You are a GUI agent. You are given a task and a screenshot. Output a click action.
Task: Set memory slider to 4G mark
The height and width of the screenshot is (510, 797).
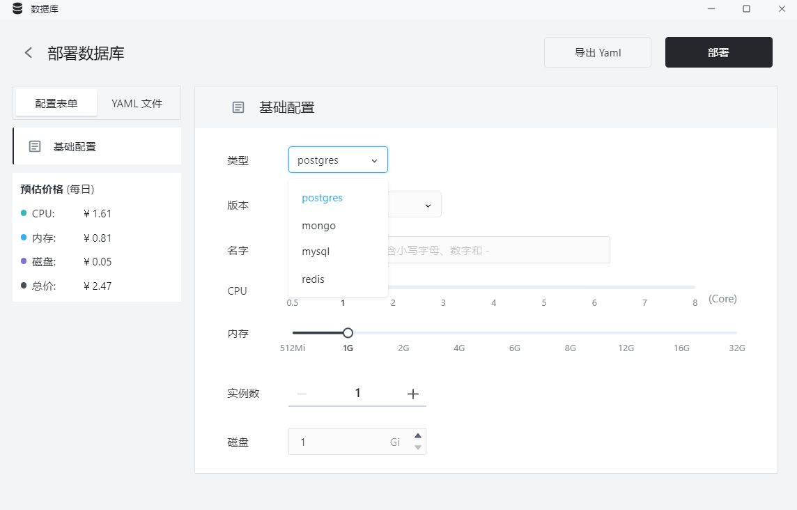click(x=459, y=333)
